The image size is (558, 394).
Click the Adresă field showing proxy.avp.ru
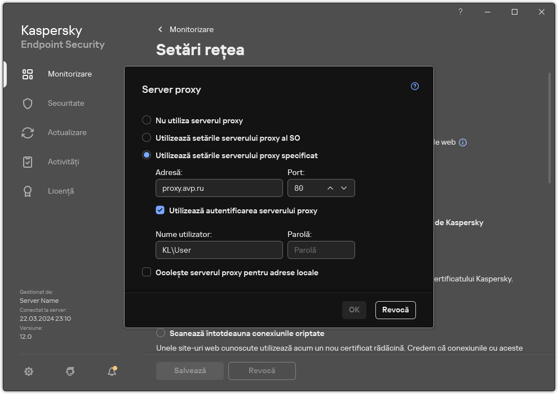219,188
